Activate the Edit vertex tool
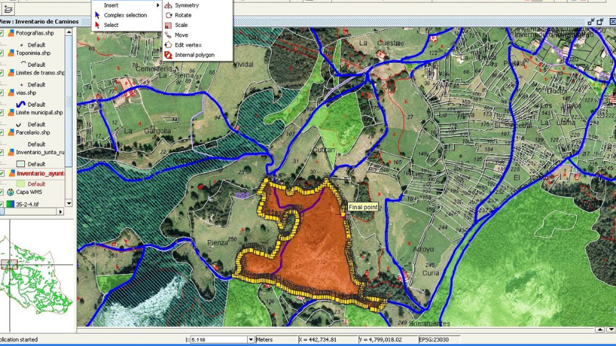This screenshot has height=346, width=616. (188, 45)
